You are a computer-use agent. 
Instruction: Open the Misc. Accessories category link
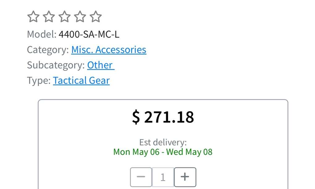pyautogui.click(x=109, y=50)
